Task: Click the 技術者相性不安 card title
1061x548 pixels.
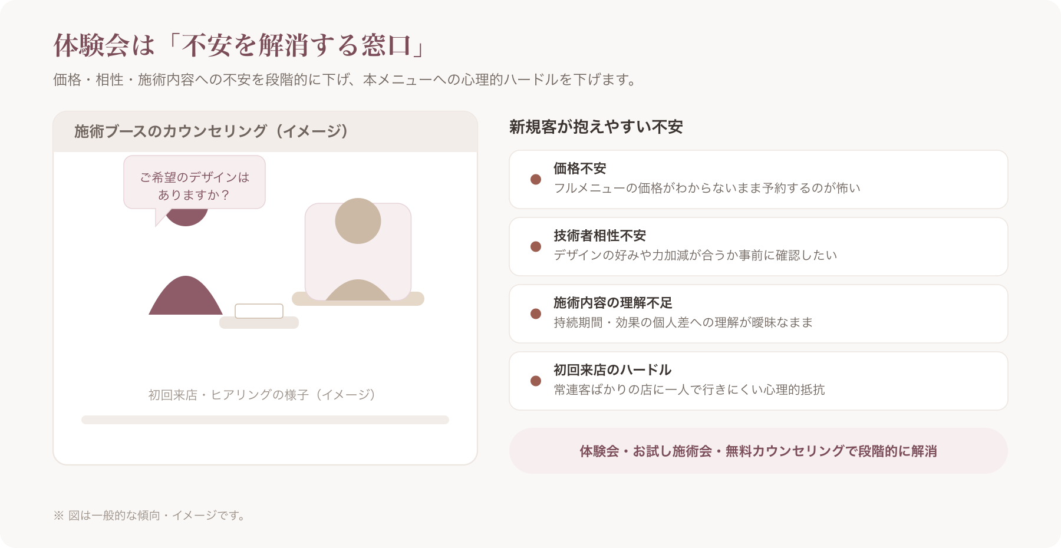Action: tap(599, 236)
